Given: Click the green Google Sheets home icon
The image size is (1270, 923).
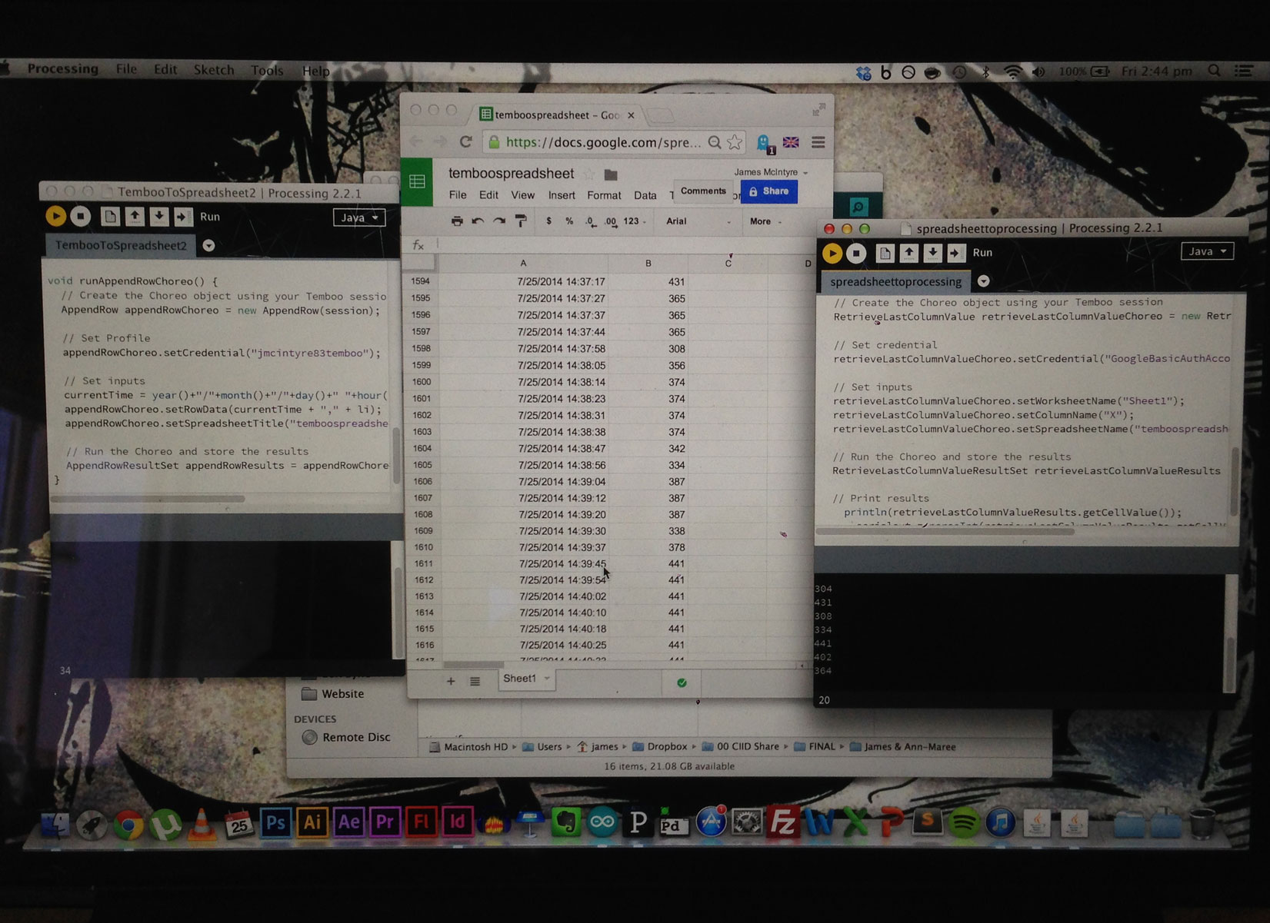Looking at the screenshot, I should [x=417, y=181].
